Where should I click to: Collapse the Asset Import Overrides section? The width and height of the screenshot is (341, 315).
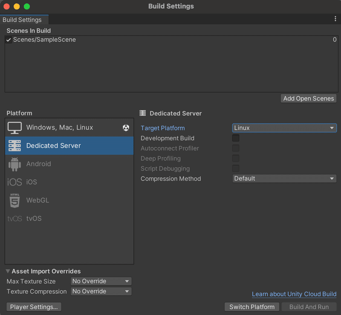(7, 271)
